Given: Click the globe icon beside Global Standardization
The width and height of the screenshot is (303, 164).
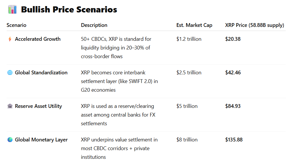Looking at the screenshot, I should pyautogui.click(x=10, y=73).
